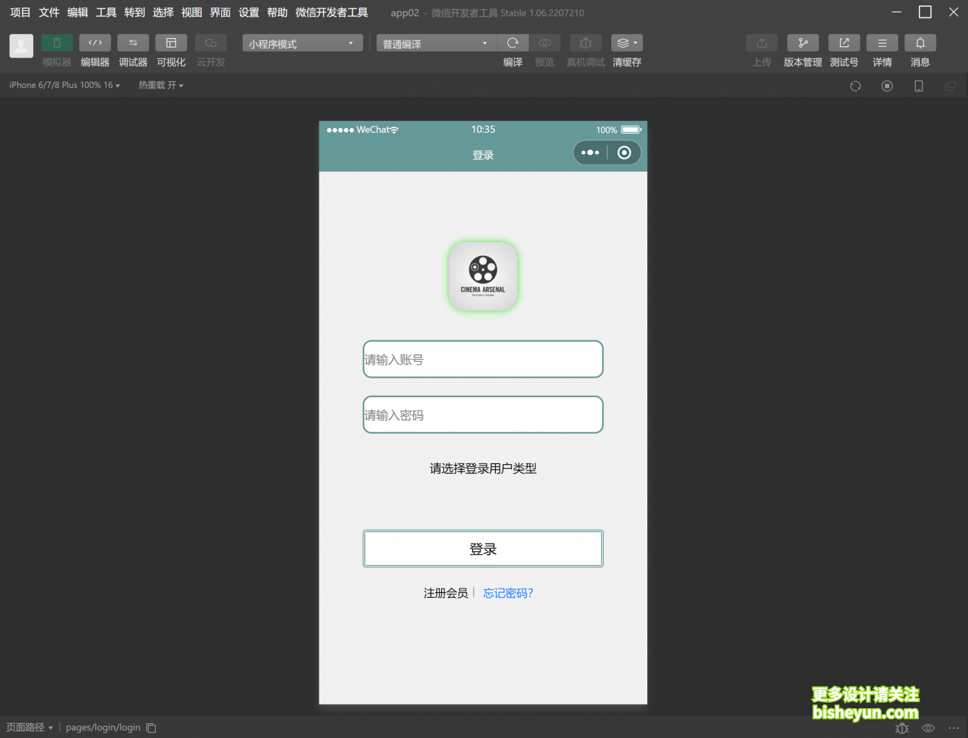
Task: Open the normal compile mode dropdown
Action: 436,43
